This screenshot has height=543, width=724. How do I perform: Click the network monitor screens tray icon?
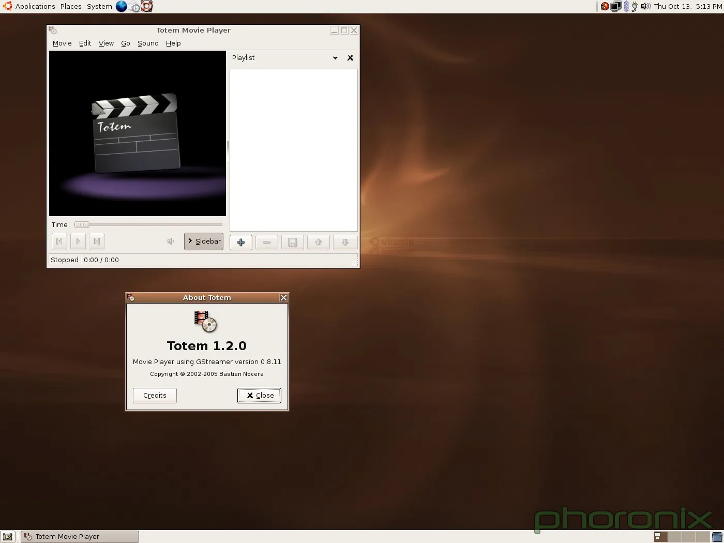coord(616,6)
